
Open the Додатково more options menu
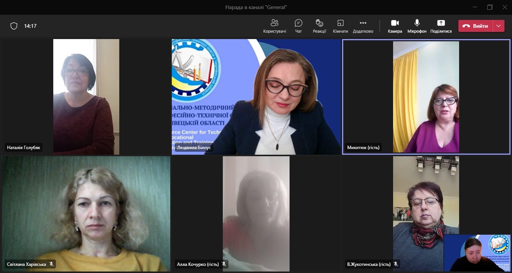[x=363, y=26]
